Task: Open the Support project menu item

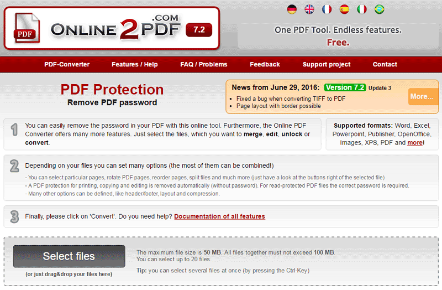Action: (327, 64)
